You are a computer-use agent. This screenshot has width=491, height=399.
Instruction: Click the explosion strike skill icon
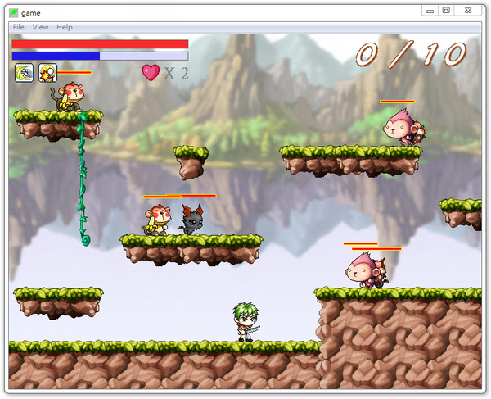tap(47, 73)
